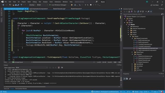The height and width of the screenshot is (93, 165).
Task: Click the Visual Studio logo icon
Action: (2, 2)
